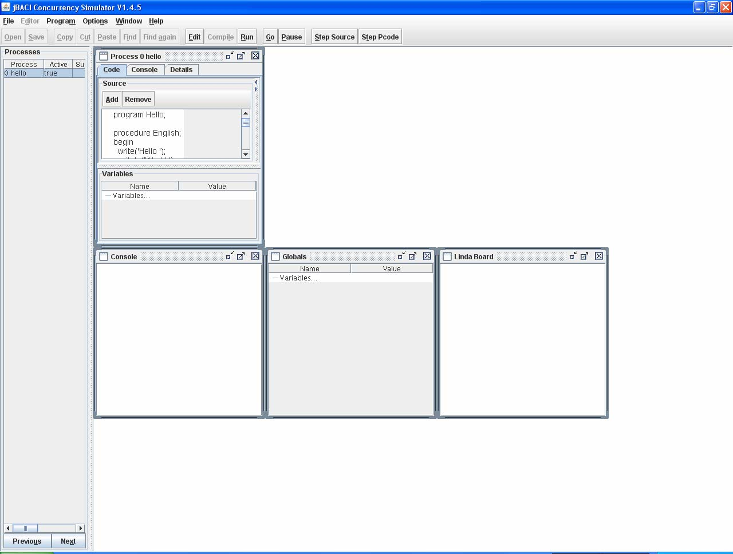The image size is (733, 554).
Task: Expand source split pane with right arrow
Action: [x=256, y=89]
